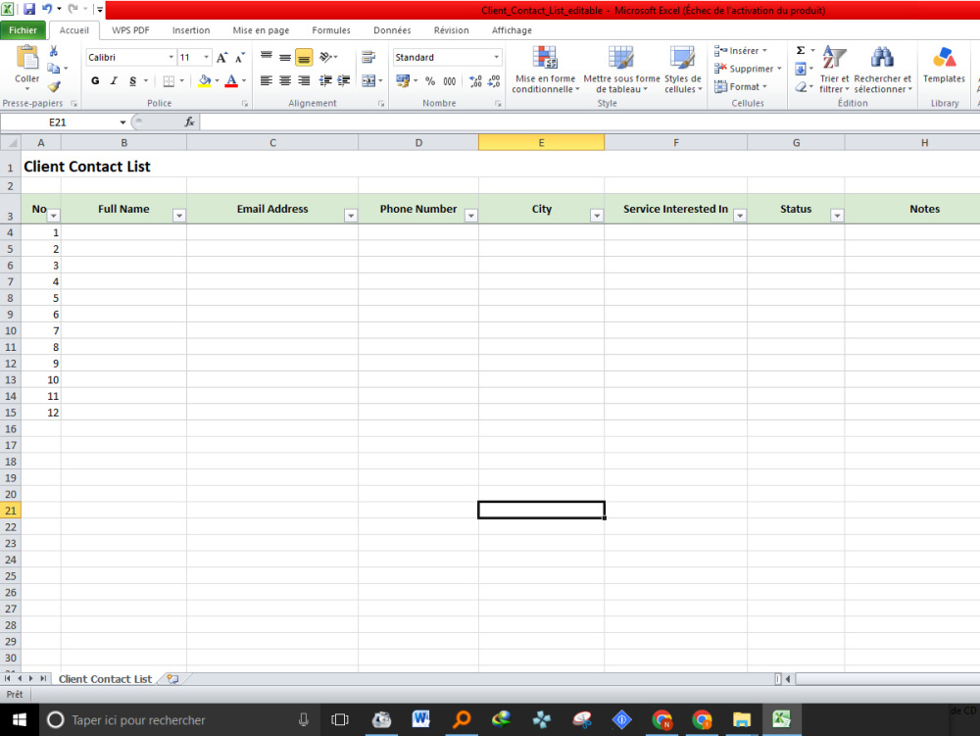Toggle underline S formatting
This screenshot has width=980, height=736.
[132, 80]
